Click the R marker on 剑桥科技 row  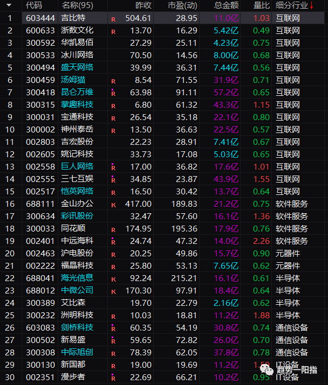113,328
